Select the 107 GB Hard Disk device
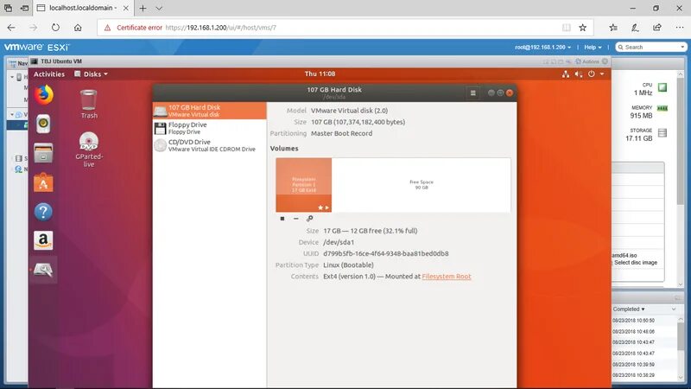 [210, 111]
